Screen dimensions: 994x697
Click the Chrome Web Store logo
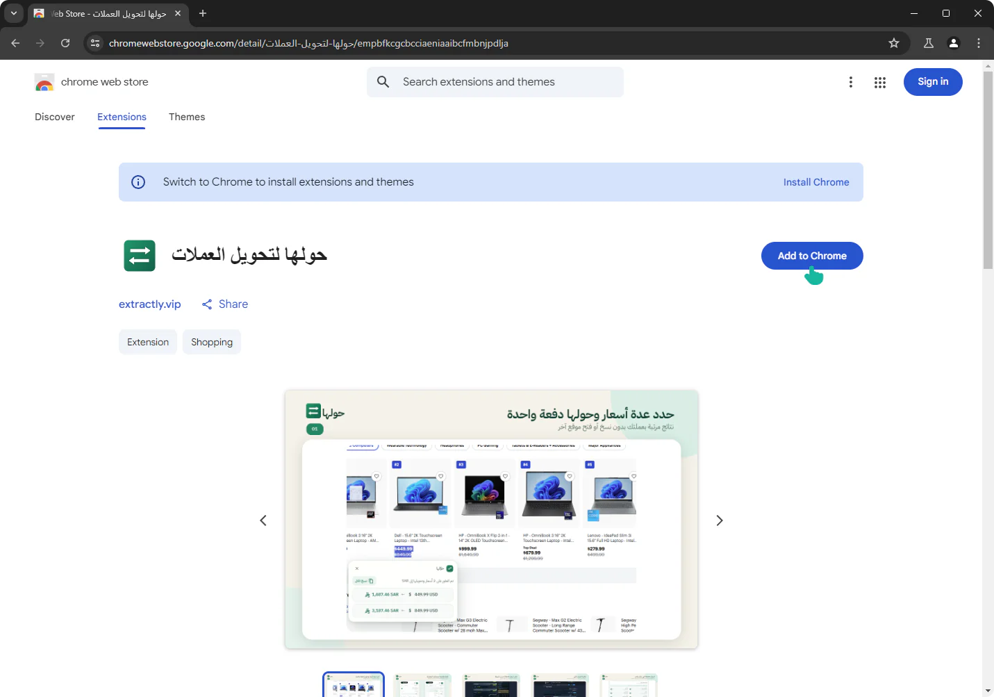tap(44, 82)
